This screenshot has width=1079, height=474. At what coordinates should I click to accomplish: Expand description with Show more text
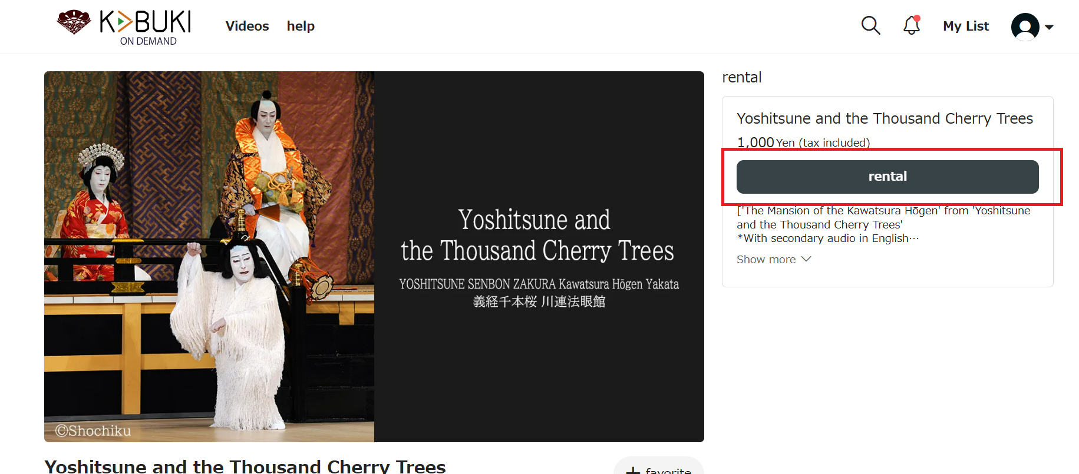766,260
